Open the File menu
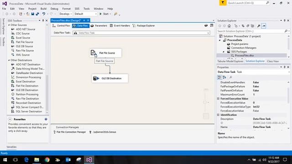The image size is (292, 164). pyautogui.click(x=4, y=9)
